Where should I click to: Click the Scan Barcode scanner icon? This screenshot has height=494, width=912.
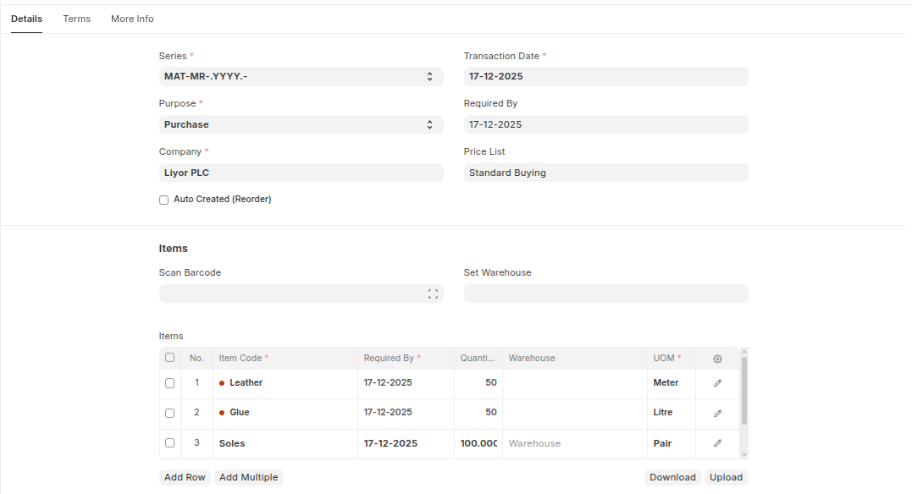coord(433,294)
